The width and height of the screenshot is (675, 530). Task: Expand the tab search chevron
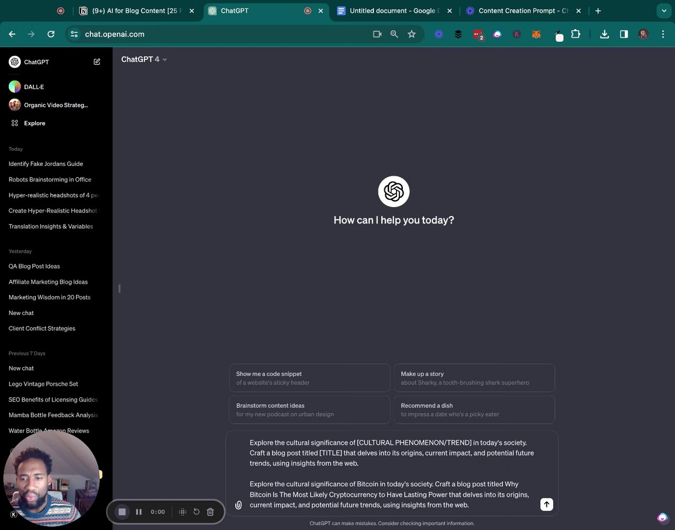(664, 11)
